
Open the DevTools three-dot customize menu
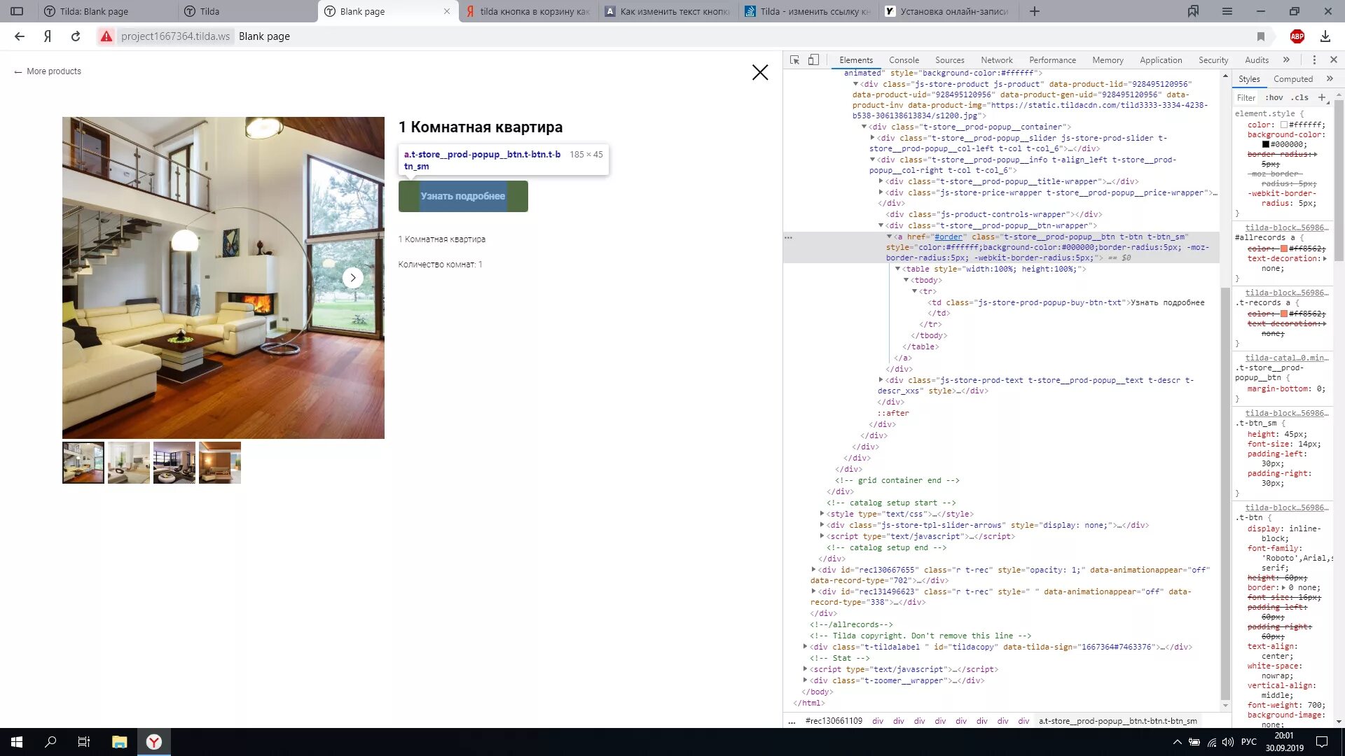pyautogui.click(x=1314, y=60)
